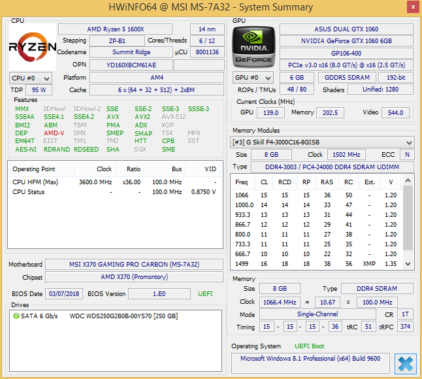Click the AM4 platform field
The image size is (422, 379).
[157, 78]
